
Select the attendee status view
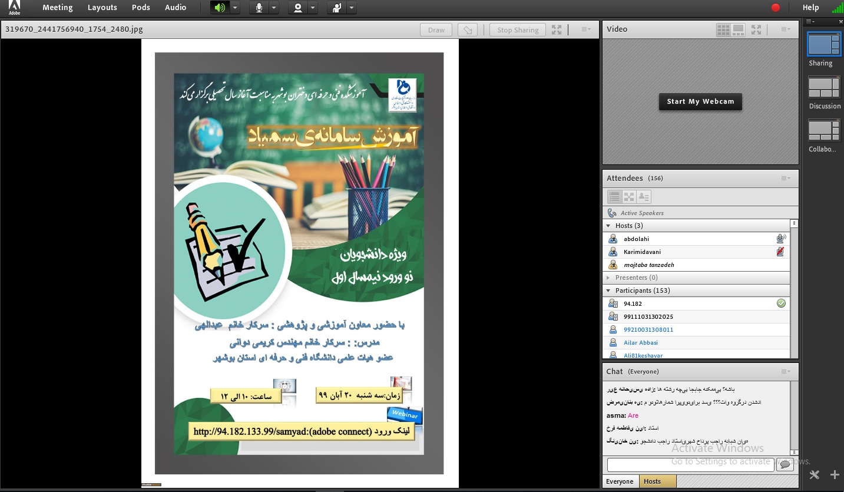tap(644, 197)
